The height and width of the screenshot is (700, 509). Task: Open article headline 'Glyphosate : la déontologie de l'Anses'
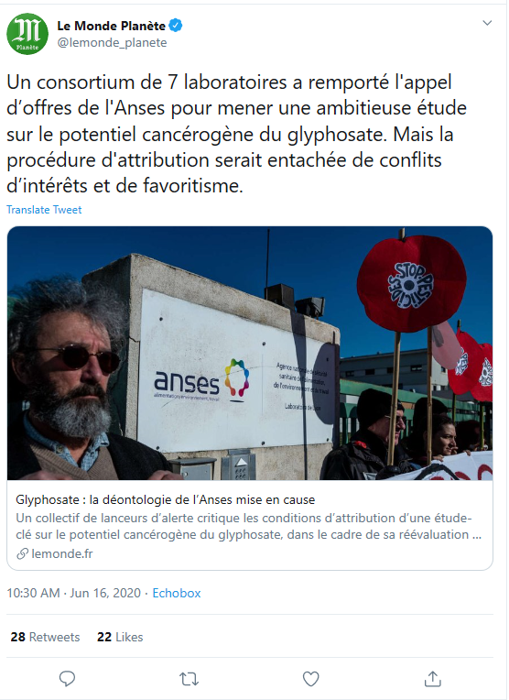[166, 500]
